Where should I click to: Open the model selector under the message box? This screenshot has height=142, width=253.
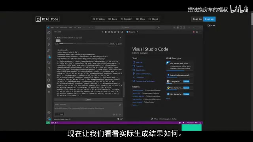(x=62, y=119)
